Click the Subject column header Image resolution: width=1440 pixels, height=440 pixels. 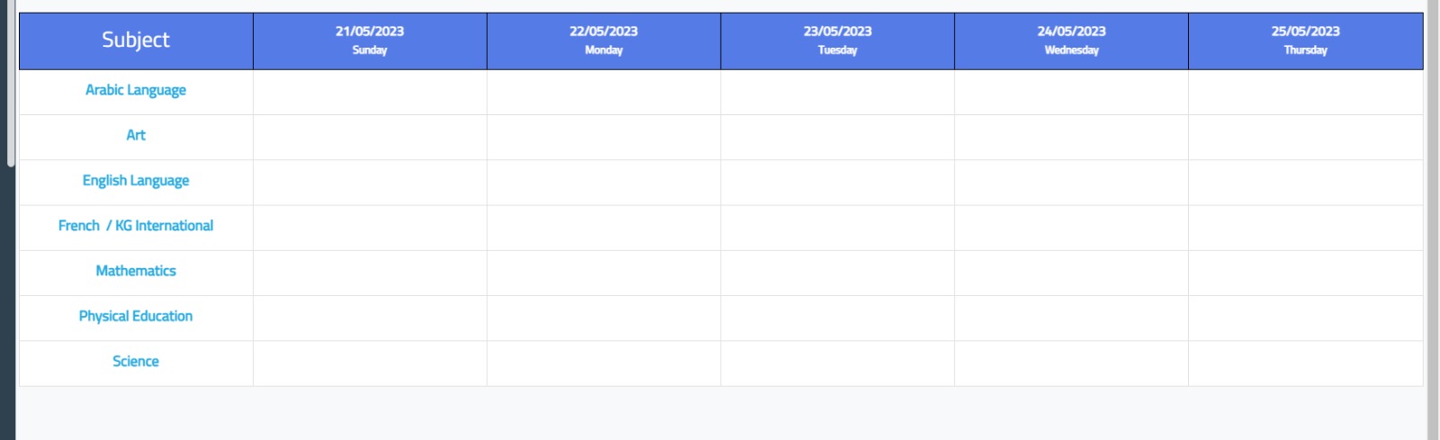(136, 40)
